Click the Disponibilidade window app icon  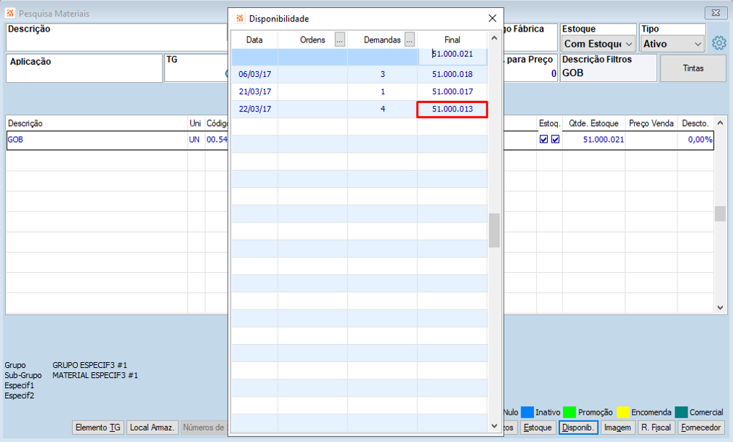(x=240, y=18)
